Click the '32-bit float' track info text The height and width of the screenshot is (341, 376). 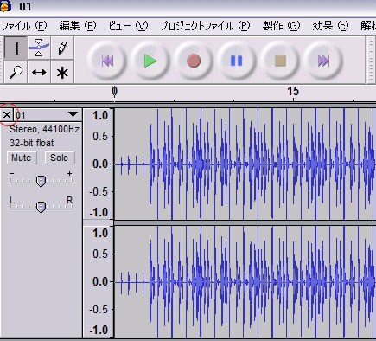32,143
